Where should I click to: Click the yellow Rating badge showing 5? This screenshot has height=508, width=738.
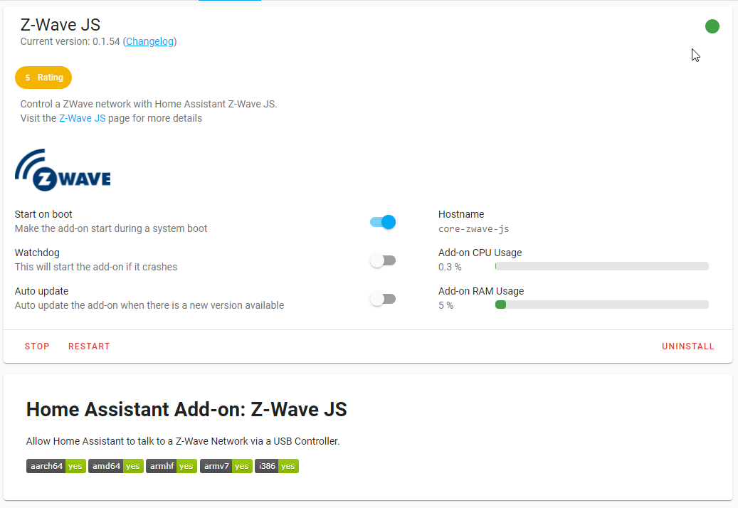43,77
